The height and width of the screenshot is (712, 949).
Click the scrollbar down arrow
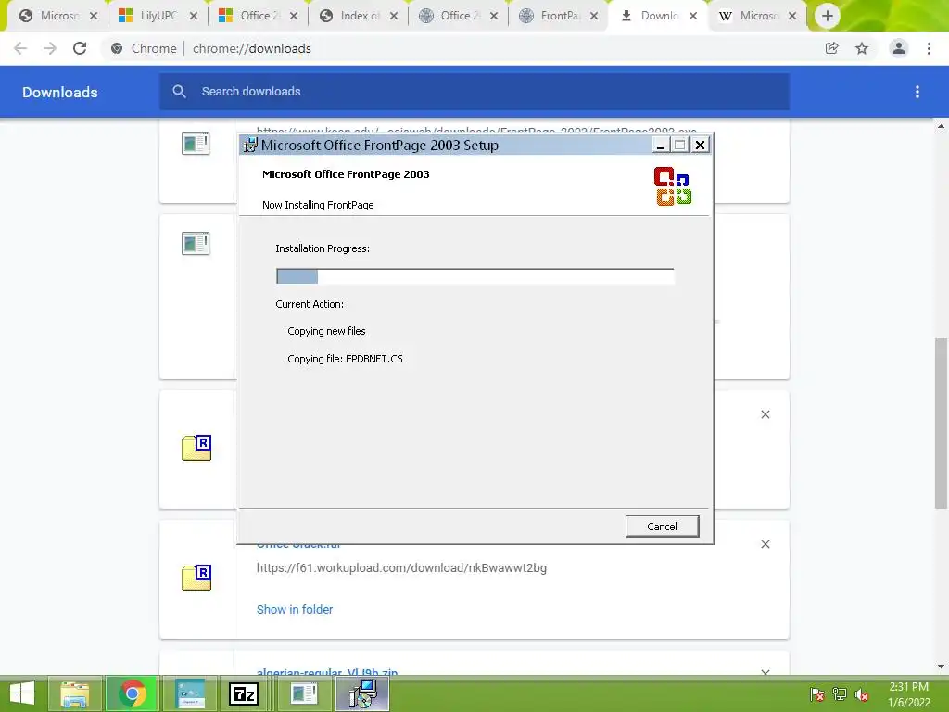[941, 667]
